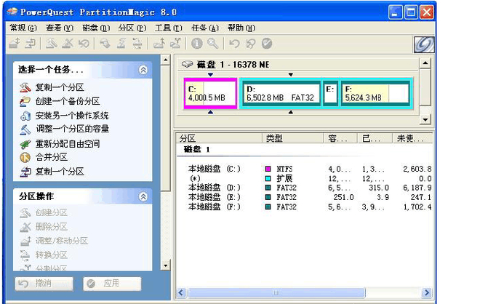Click the Apply checkmark circle icon in the toolbar
This screenshot has width=496, height=304.
[x=267, y=44]
